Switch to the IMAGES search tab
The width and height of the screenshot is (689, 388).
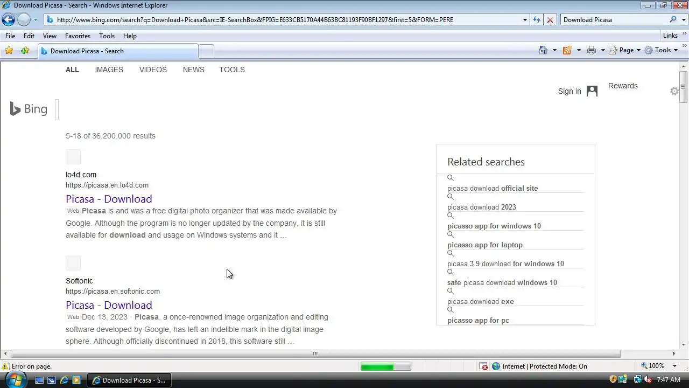coord(109,70)
